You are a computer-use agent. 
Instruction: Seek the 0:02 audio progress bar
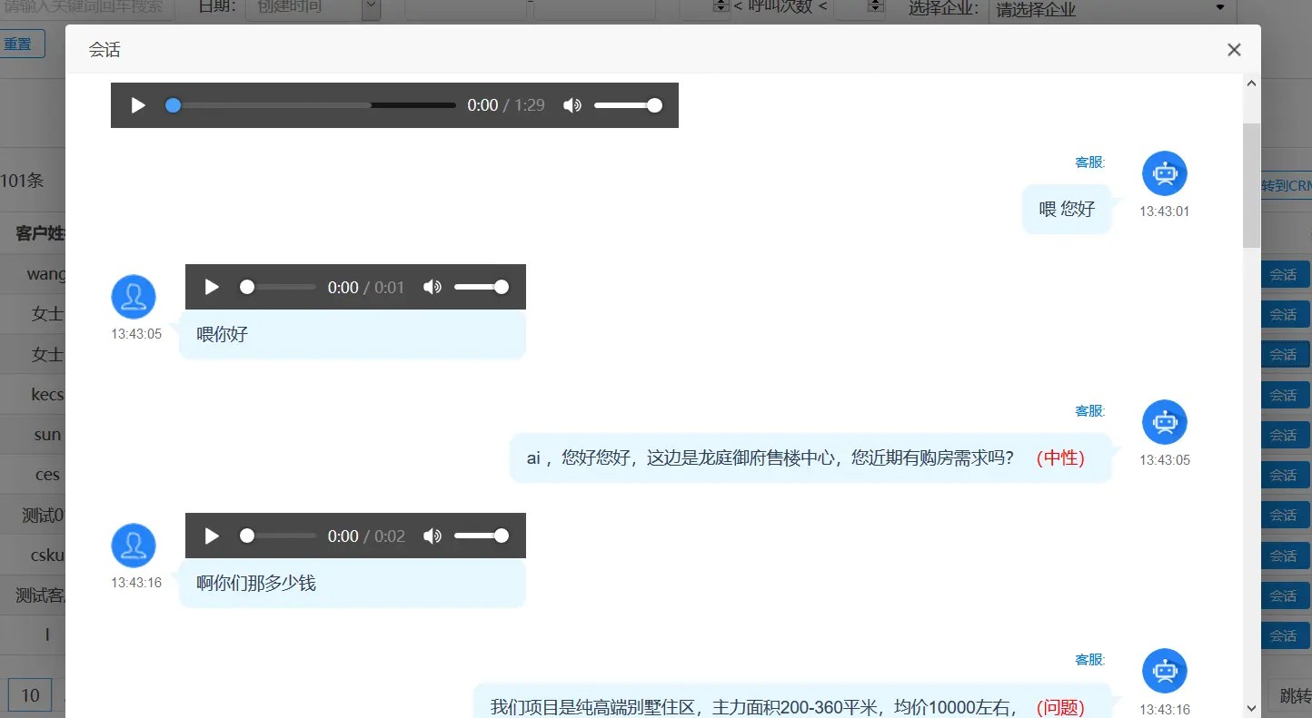tap(278, 536)
